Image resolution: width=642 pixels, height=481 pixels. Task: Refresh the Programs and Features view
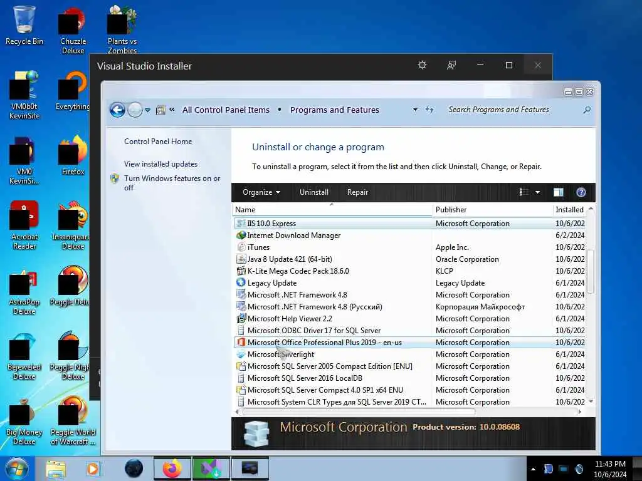pyautogui.click(x=429, y=110)
